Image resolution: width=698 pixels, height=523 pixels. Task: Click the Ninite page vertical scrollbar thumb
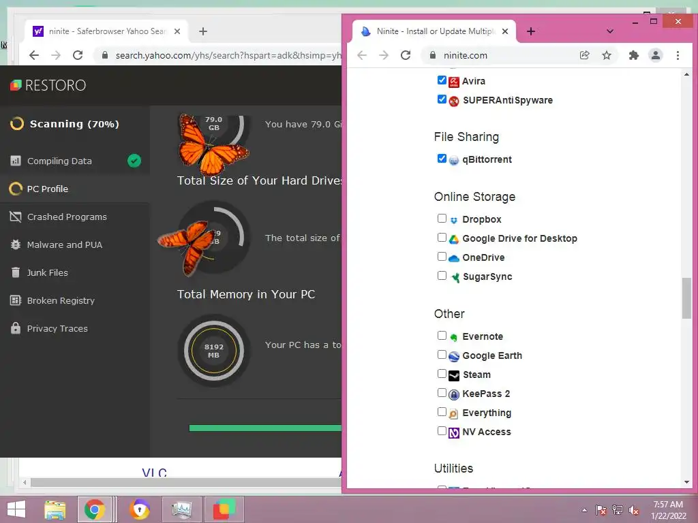686,298
